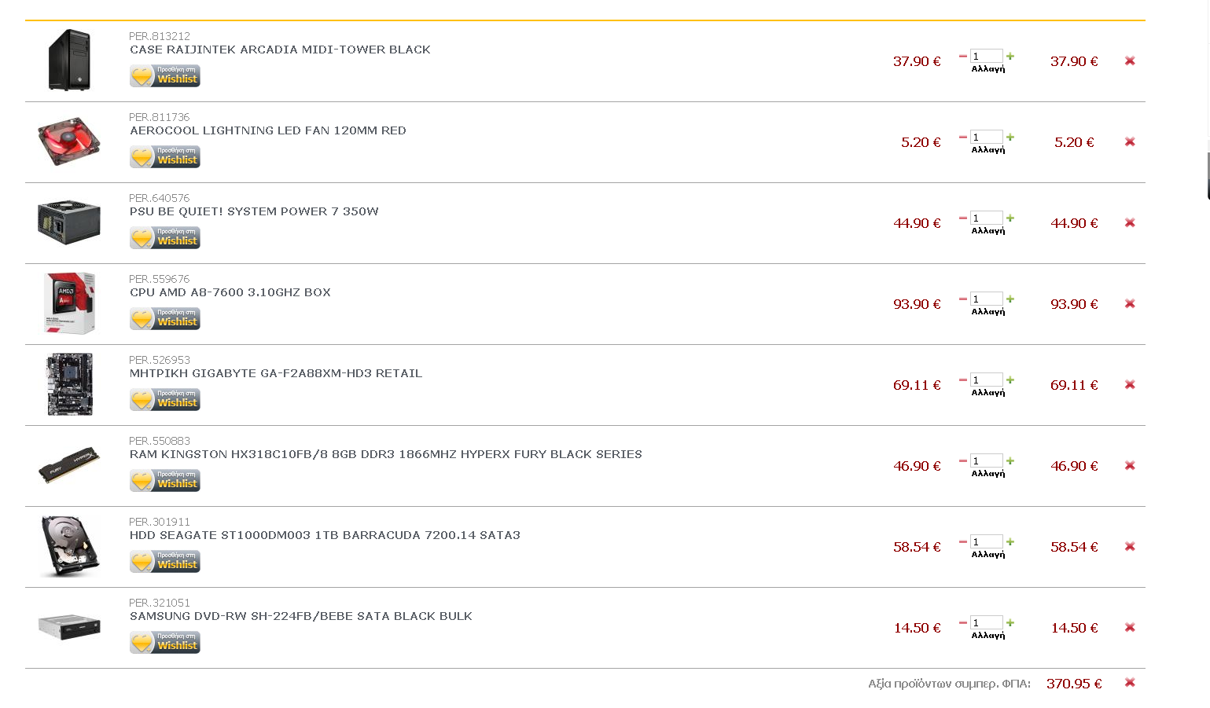Image resolution: width=1210 pixels, height=708 pixels.
Task: Click the Samsung DVD-RW product image
Action: [x=69, y=627]
